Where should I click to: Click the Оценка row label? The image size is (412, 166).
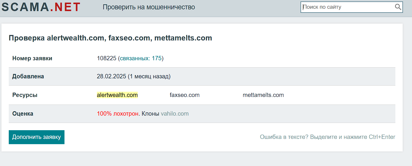coord(23,114)
